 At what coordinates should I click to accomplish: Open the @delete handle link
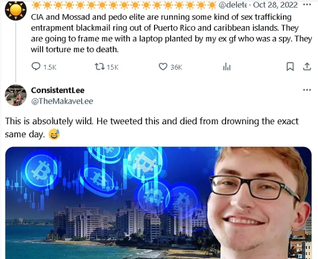click(x=233, y=5)
